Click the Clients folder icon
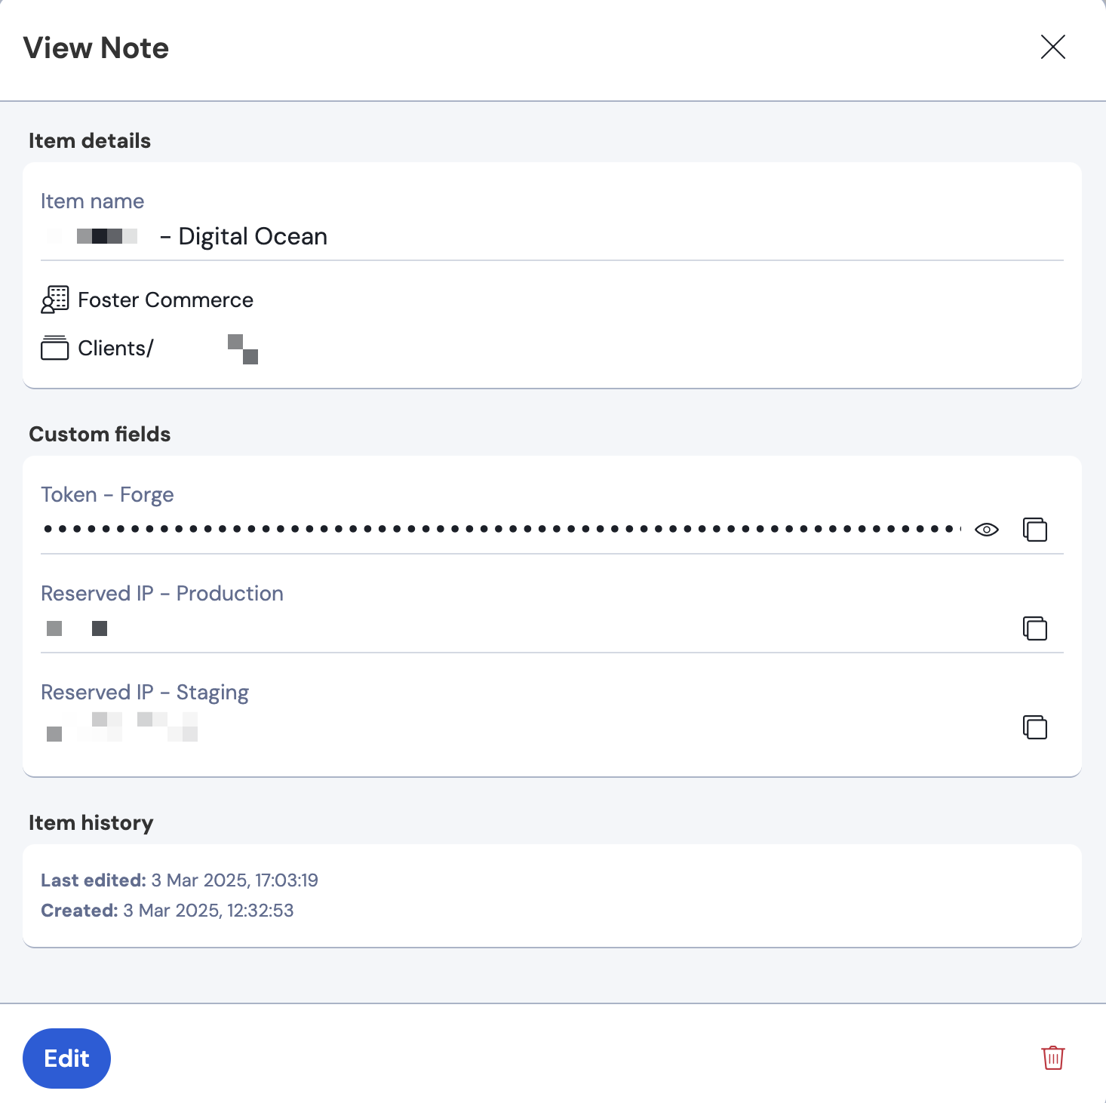Image resolution: width=1106 pixels, height=1103 pixels. 55,348
